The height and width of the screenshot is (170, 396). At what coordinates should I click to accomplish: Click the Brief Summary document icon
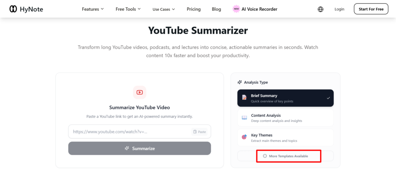pyautogui.click(x=244, y=98)
